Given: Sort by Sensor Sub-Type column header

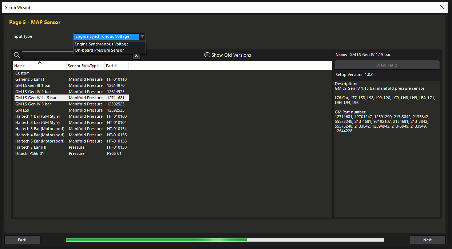Looking at the screenshot, I should (86, 66).
